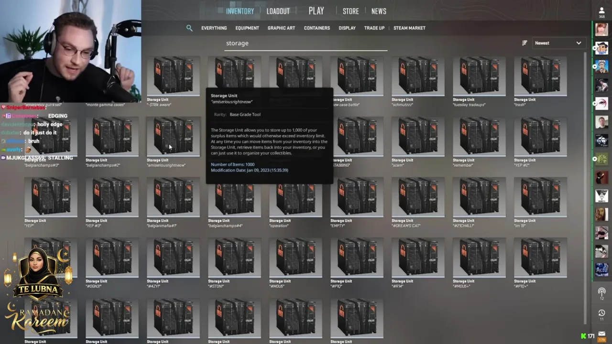Image resolution: width=612 pixels, height=344 pixels.
Task: Expand the Newest sort dropdown
Action: point(558,43)
